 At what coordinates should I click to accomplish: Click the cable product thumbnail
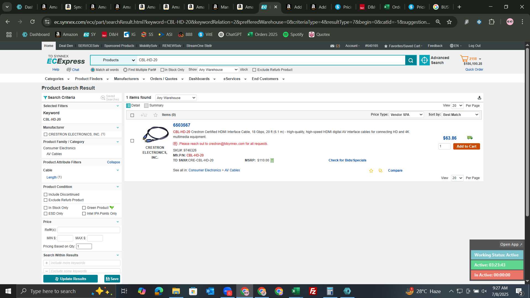155,134
